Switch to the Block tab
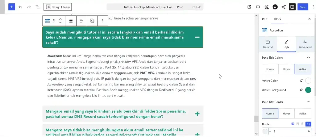316x137 pixels. [277, 19]
